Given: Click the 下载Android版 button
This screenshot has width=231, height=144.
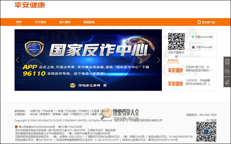Looking at the screenshot, I should [x=202, y=37].
